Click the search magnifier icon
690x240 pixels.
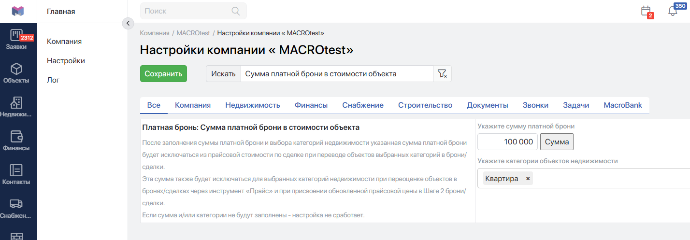coord(236,11)
